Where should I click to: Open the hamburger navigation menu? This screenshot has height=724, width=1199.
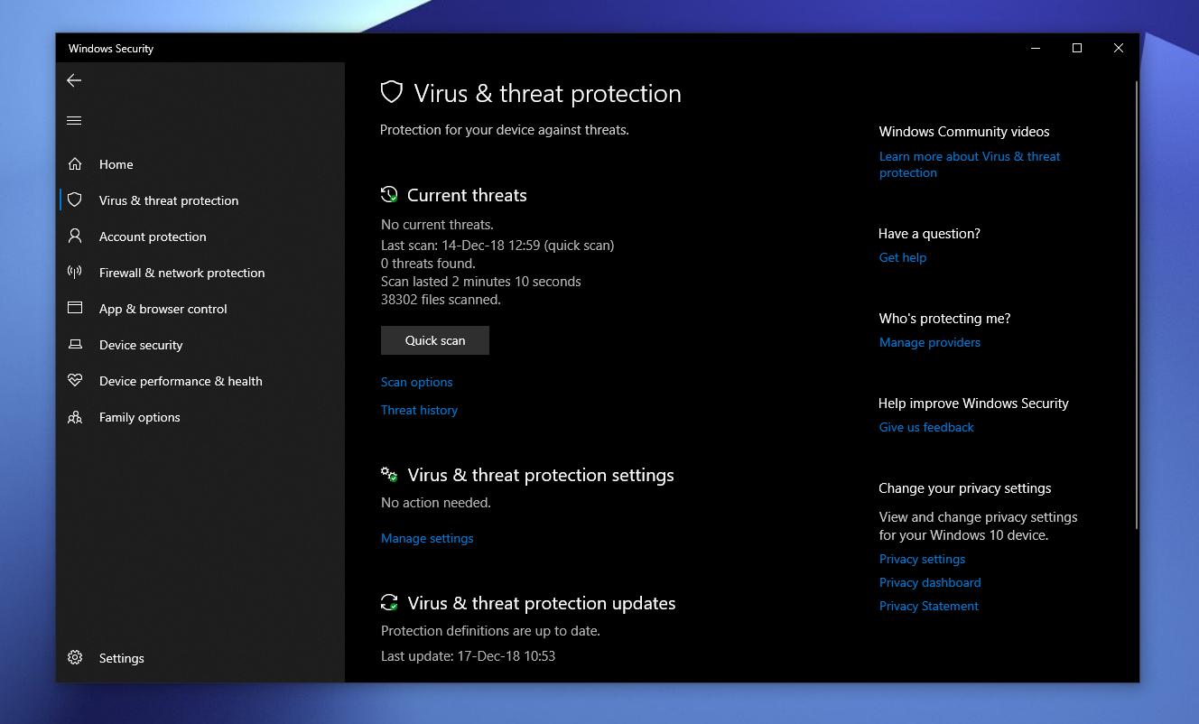[x=74, y=120]
